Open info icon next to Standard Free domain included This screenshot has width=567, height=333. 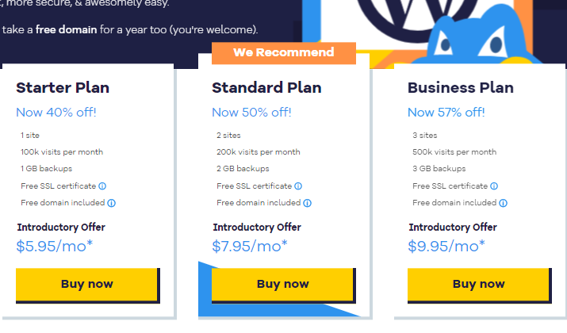point(307,203)
